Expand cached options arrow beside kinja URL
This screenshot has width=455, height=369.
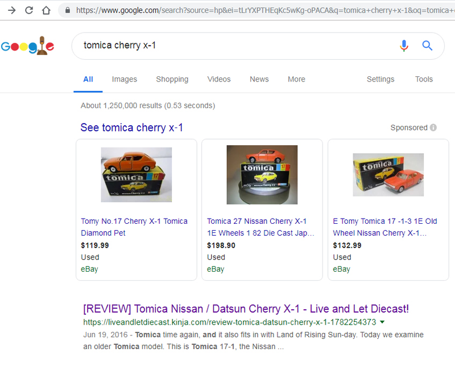coord(382,322)
